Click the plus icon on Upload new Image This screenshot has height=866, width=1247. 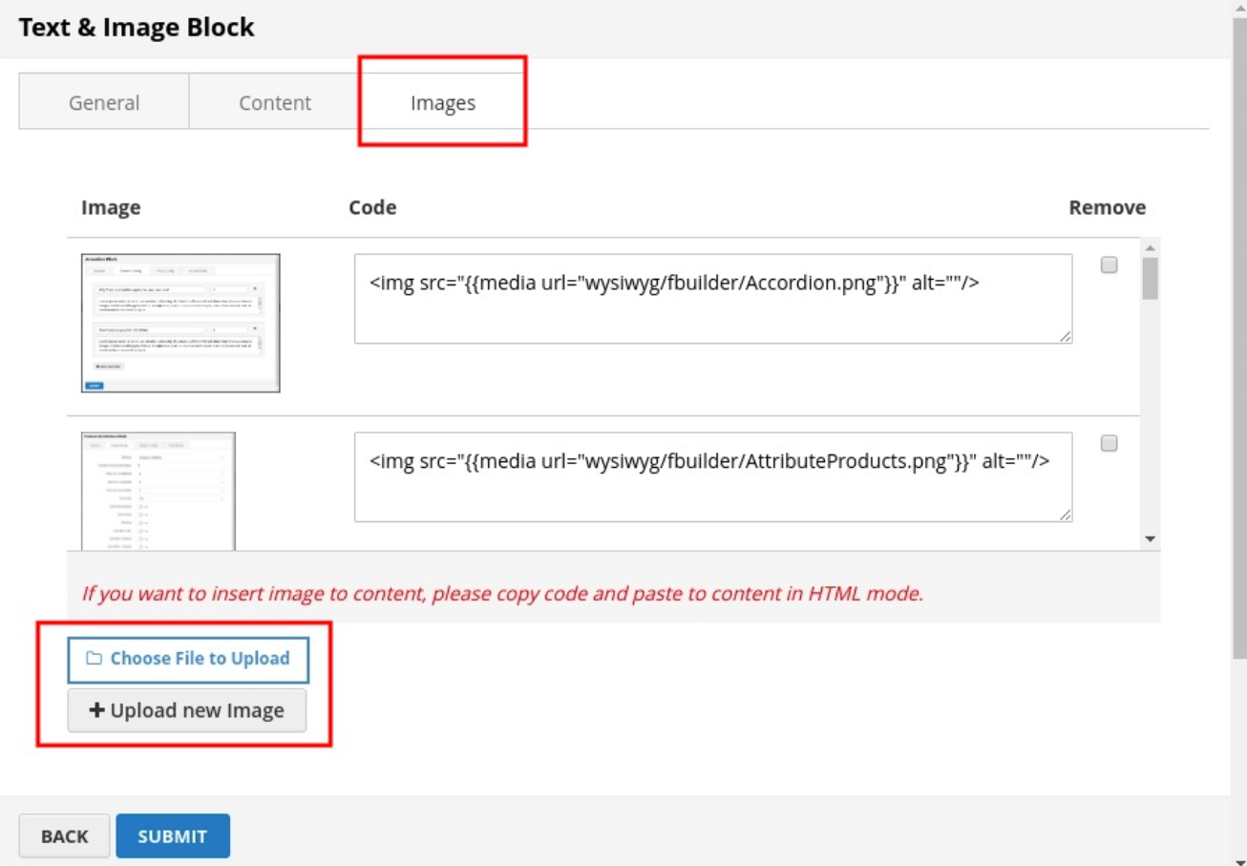[96, 711]
